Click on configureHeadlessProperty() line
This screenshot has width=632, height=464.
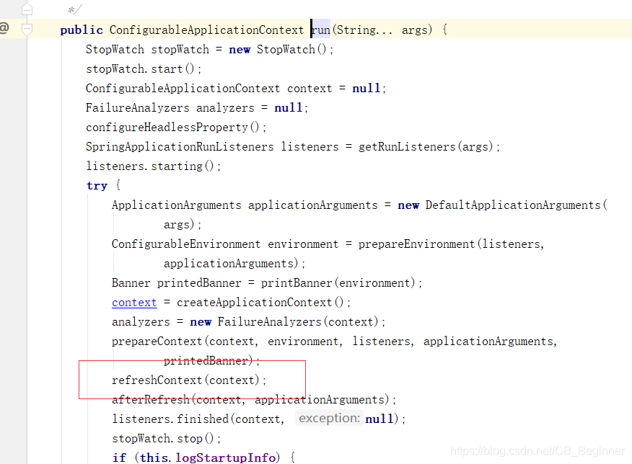tap(176, 128)
